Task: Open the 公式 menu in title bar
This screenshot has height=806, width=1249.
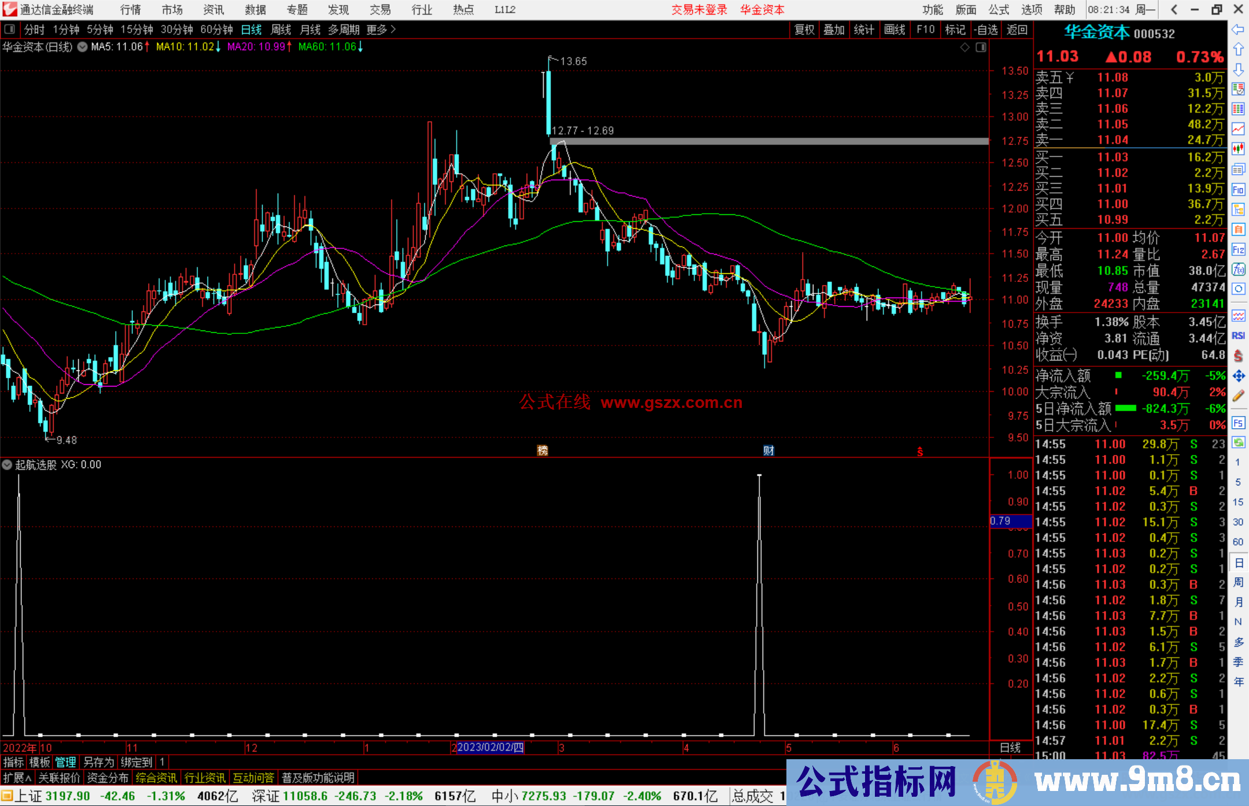Action: (x=999, y=10)
